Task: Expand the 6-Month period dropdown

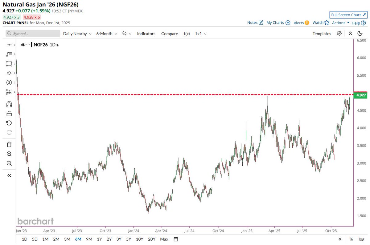Action: pos(106,34)
